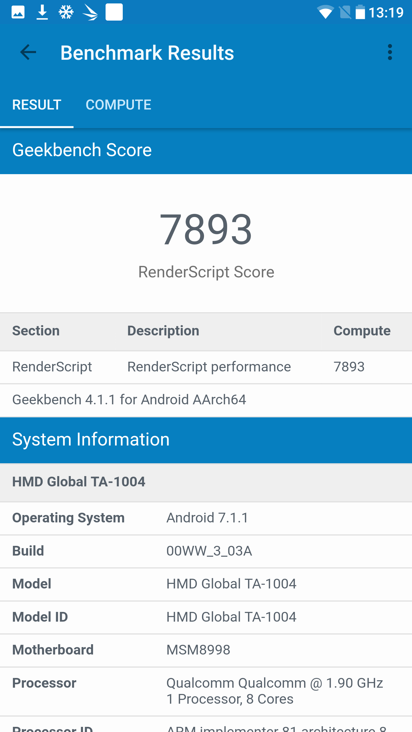Tap the Motherboard label
The width and height of the screenshot is (412, 732).
tap(53, 650)
